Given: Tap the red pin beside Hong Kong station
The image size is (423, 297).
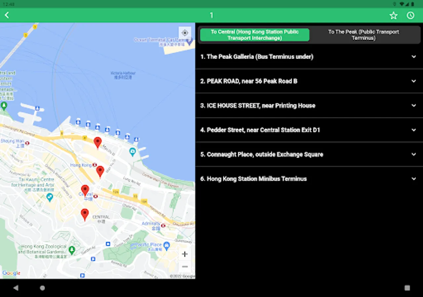Looking at the screenshot, I should 100,172.
